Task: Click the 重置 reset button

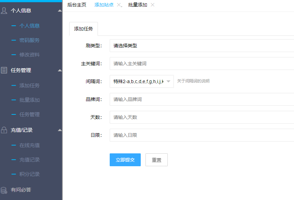Action: point(156,160)
